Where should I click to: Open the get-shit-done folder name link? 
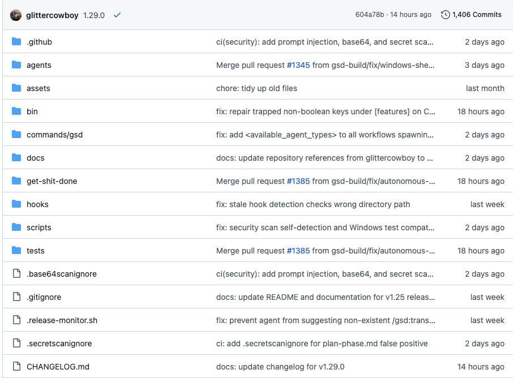[x=52, y=181]
